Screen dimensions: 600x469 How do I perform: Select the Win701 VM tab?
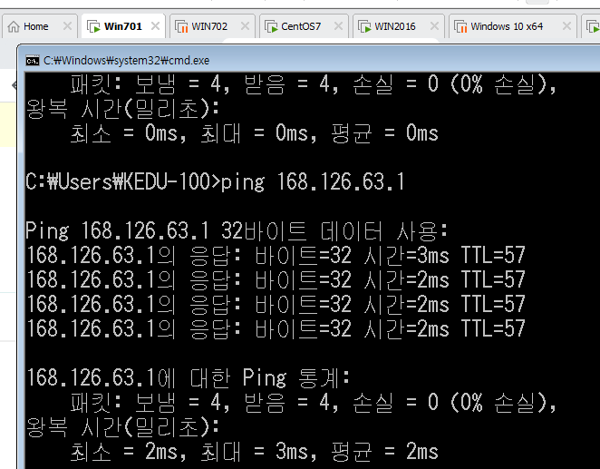pyautogui.click(x=123, y=26)
